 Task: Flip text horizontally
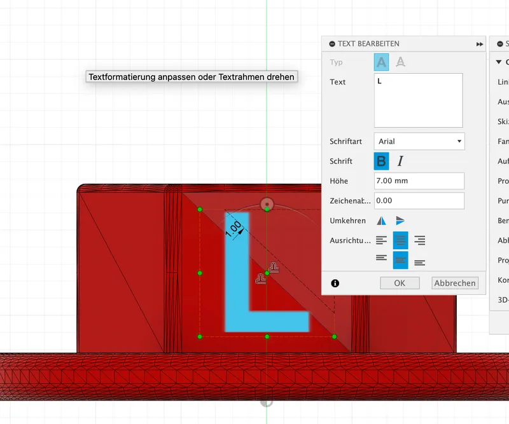381,221
